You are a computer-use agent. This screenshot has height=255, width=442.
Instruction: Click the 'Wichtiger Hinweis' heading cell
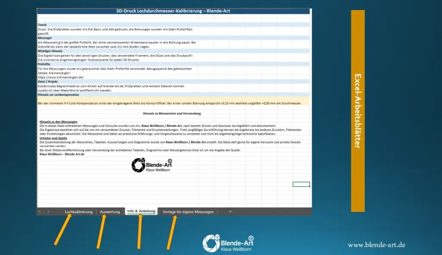(x=50, y=51)
